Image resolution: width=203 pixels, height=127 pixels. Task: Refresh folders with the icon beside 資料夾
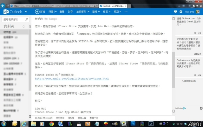click(23, 26)
